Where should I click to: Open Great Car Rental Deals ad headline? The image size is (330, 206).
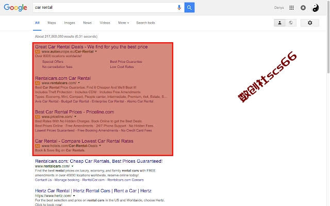click(x=91, y=47)
